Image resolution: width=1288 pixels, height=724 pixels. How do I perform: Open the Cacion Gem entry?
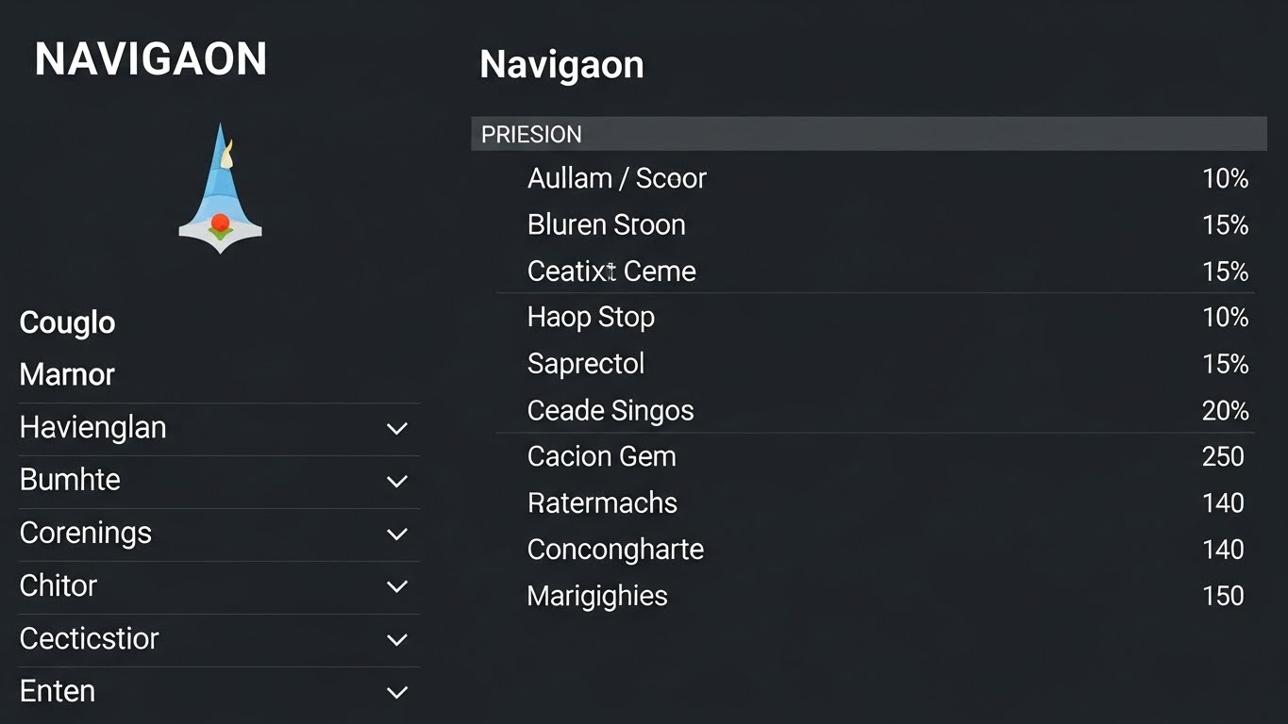click(601, 456)
